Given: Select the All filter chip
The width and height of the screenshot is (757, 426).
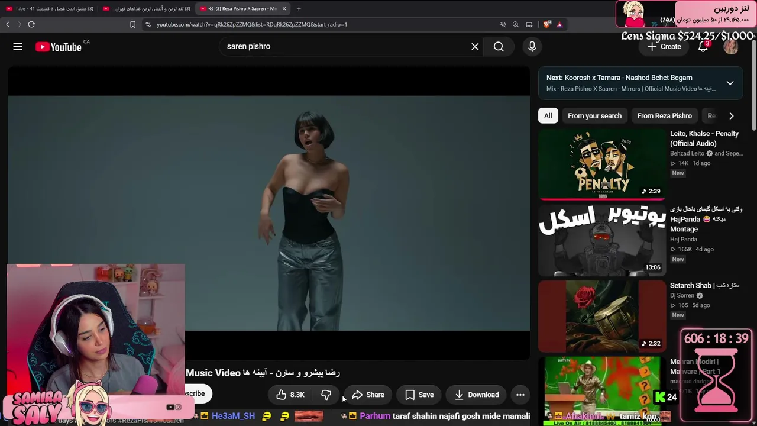Looking at the screenshot, I should [x=548, y=116].
